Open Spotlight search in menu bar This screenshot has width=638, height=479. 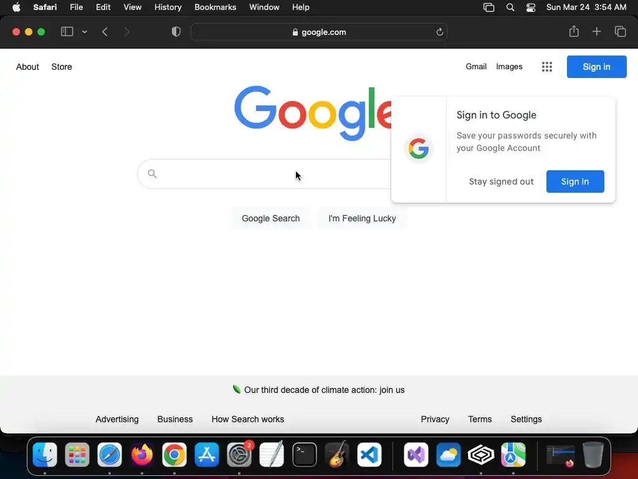[510, 7]
